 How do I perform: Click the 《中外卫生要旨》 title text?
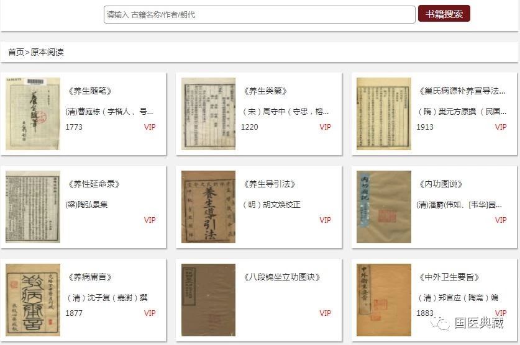pyautogui.click(x=449, y=277)
